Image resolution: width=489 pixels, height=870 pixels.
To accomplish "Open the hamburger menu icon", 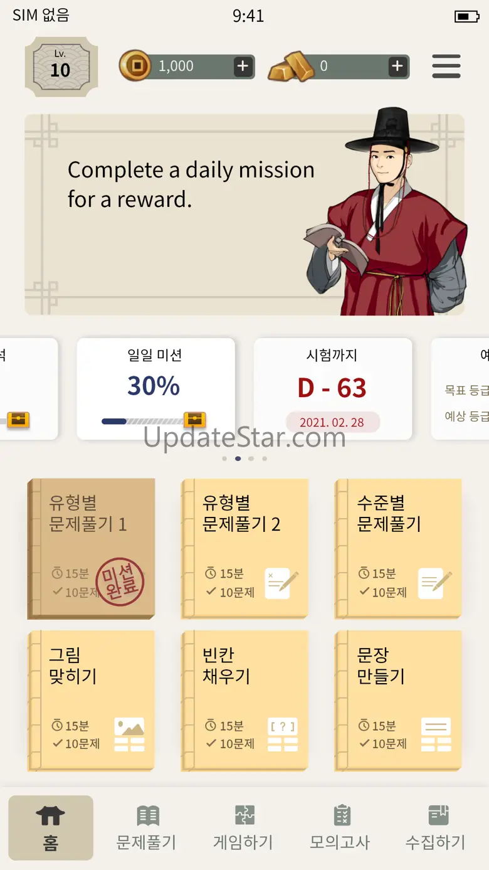I will [446, 66].
